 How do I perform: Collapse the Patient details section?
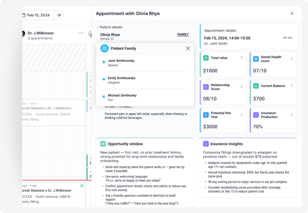tap(98, 27)
